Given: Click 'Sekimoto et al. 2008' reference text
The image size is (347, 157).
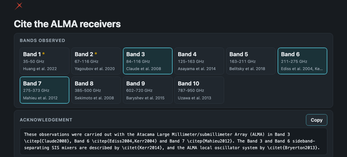Looking at the screenshot, I should pos(94,98).
